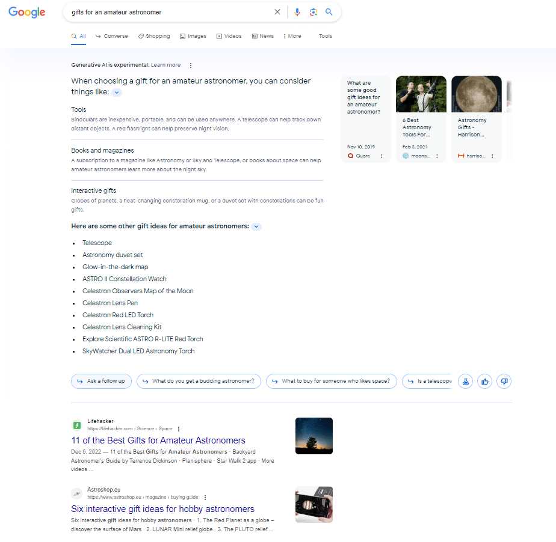
Task: Click the Lifehacker night sky thumbnail
Action: (314, 436)
